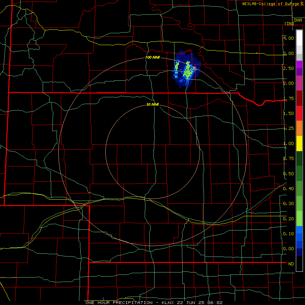Pick the dark red legend swatch
305x305 pixels.
[x=299, y=98]
